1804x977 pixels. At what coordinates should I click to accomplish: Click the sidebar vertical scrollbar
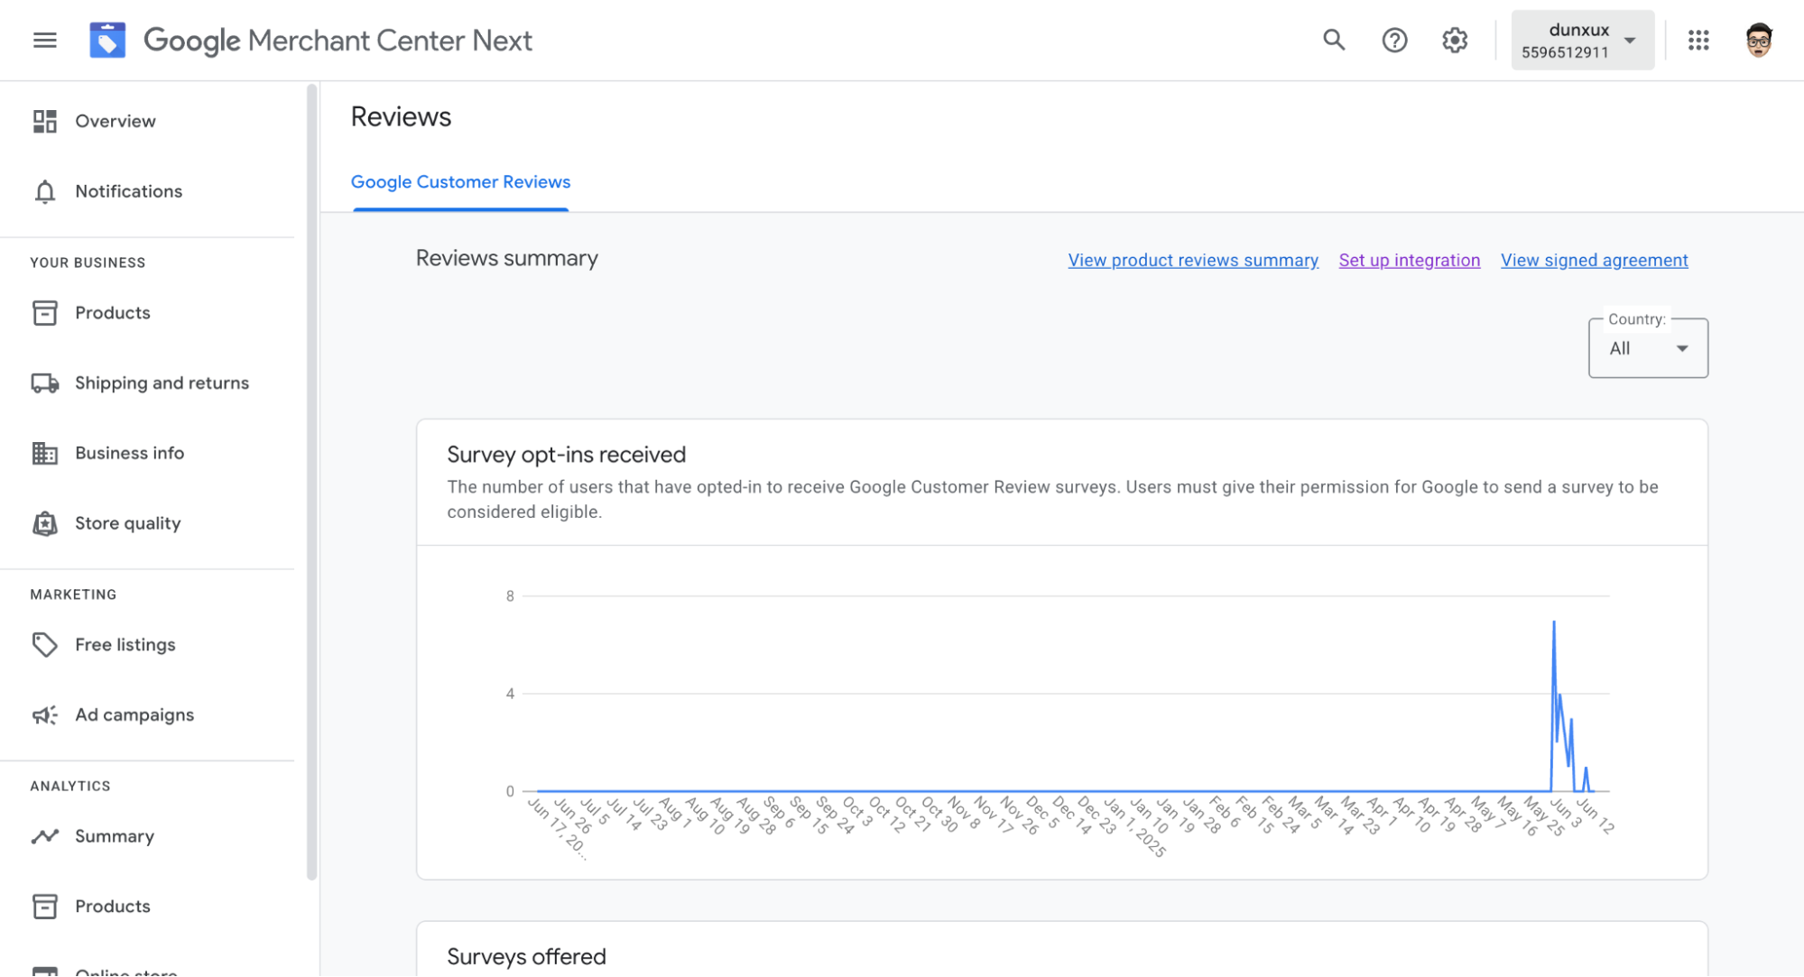point(311,482)
